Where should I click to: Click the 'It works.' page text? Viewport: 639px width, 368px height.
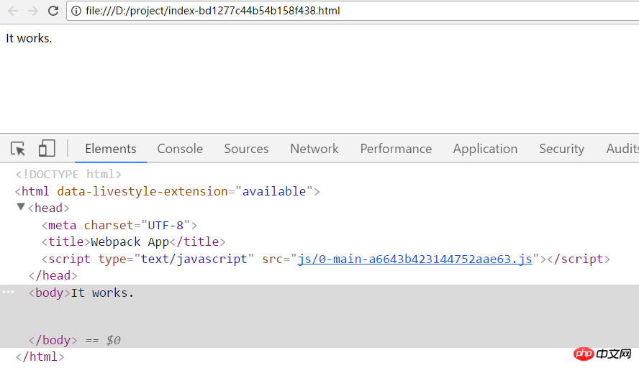click(x=29, y=38)
